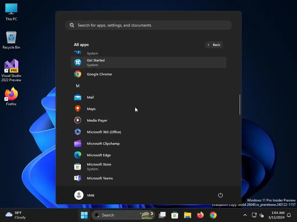Open Microsoft 365 (Office) icon
Image resolution: width=297 pixels, height=222 pixels.
pos(78,132)
